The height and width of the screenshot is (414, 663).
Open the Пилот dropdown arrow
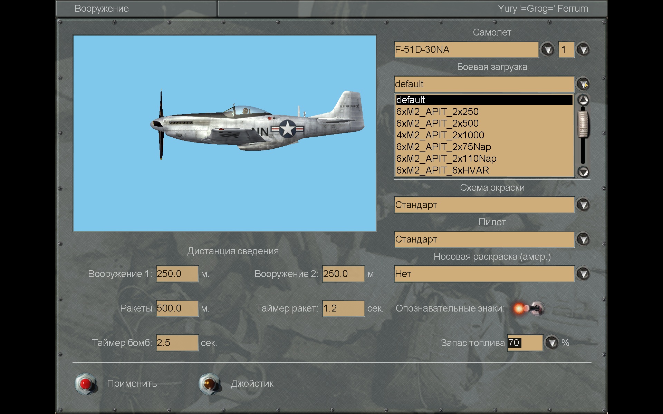(x=583, y=239)
